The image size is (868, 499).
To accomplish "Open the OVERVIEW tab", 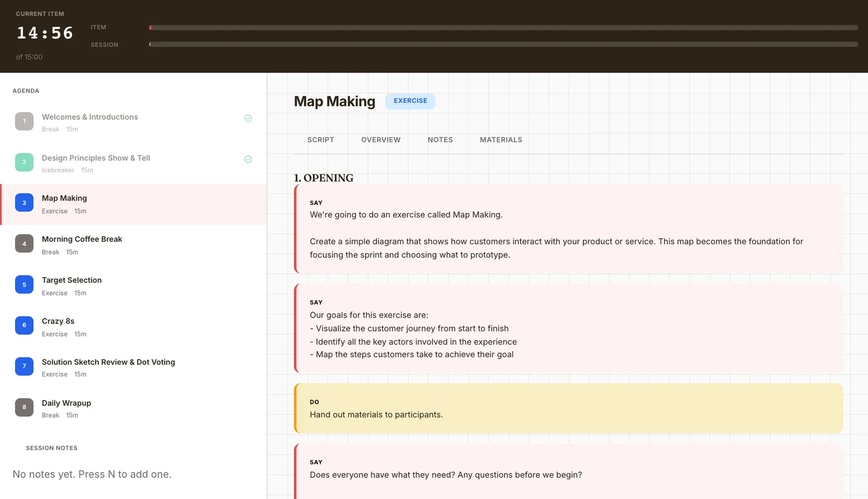I will 381,140.
